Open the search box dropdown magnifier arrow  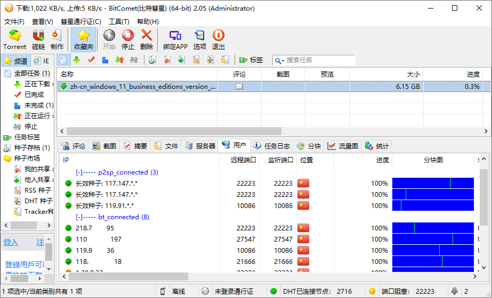pyautogui.click(x=279, y=60)
